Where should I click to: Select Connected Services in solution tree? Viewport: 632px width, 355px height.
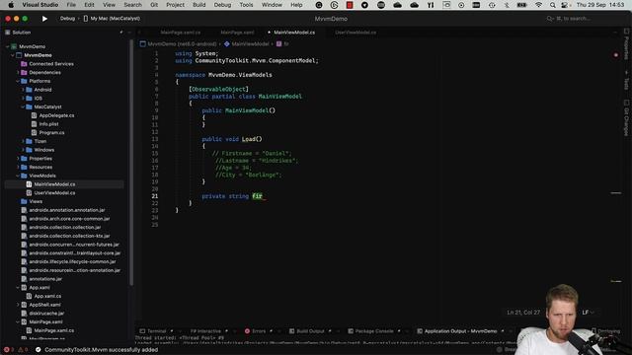(x=51, y=63)
